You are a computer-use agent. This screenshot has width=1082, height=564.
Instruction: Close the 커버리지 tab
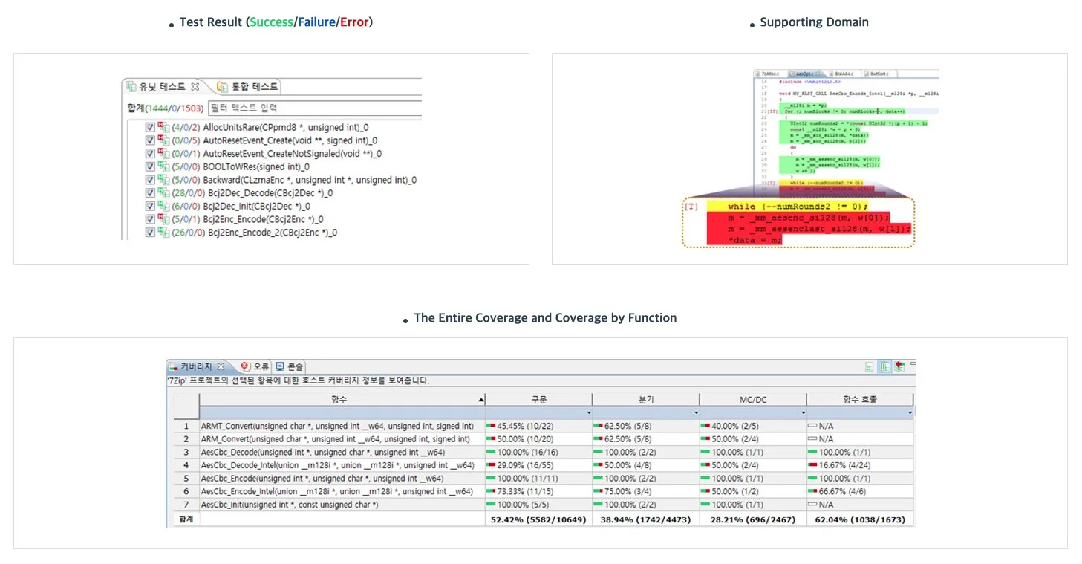[x=221, y=366]
